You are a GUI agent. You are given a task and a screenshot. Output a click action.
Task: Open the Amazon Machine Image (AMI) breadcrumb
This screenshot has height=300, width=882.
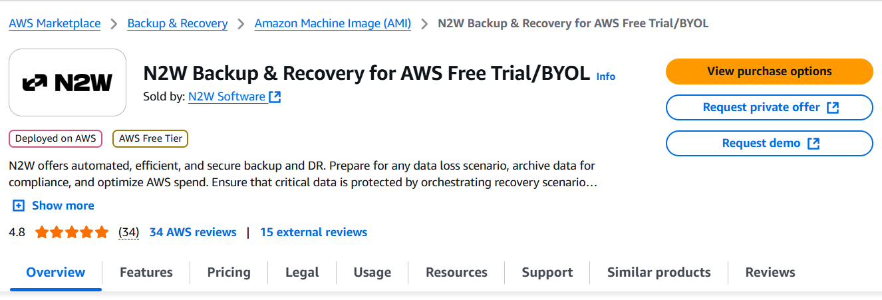click(x=333, y=24)
